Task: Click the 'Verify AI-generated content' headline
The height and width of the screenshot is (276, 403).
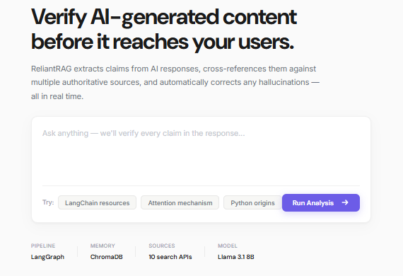Action: tap(164, 18)
